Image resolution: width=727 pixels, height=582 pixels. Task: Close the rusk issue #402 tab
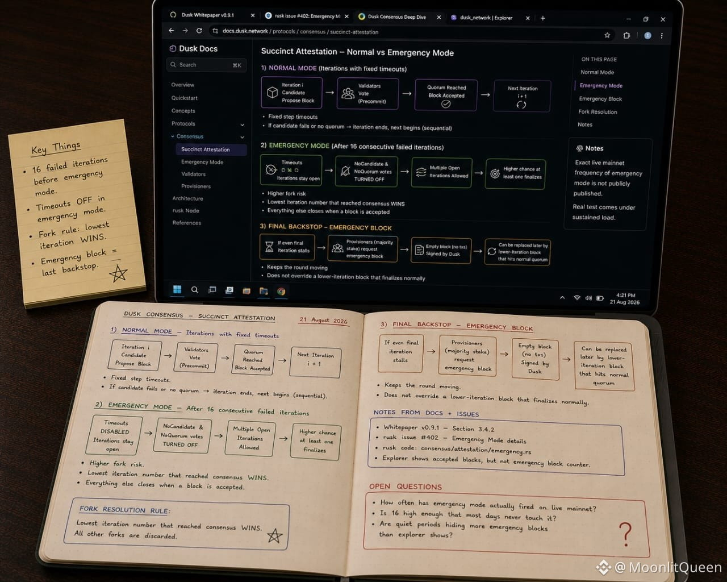click(x=346, y=16)
